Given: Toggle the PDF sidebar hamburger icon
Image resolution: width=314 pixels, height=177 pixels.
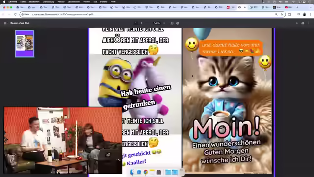Looking at the screenshot, I should (x=5, y=23).
